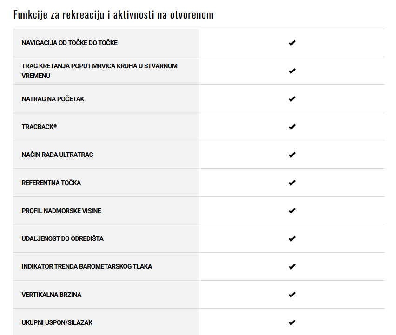This screenshot has height=335, width=396.
Task: Click the Ukupni uspon/silazak checkmark
Action: click(x=292, y=322)
